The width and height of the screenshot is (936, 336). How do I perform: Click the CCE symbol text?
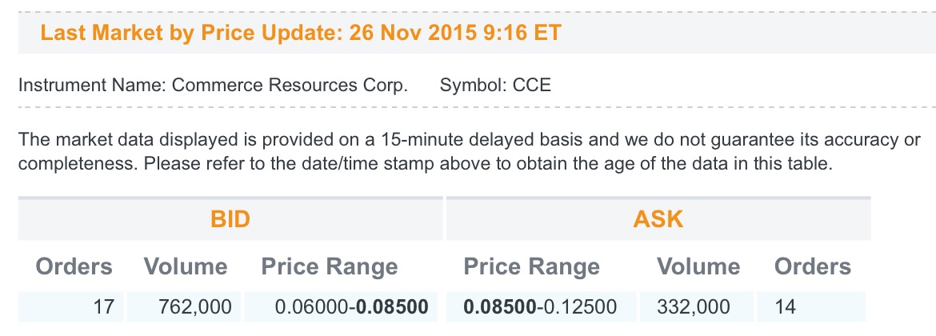[531, 85]
